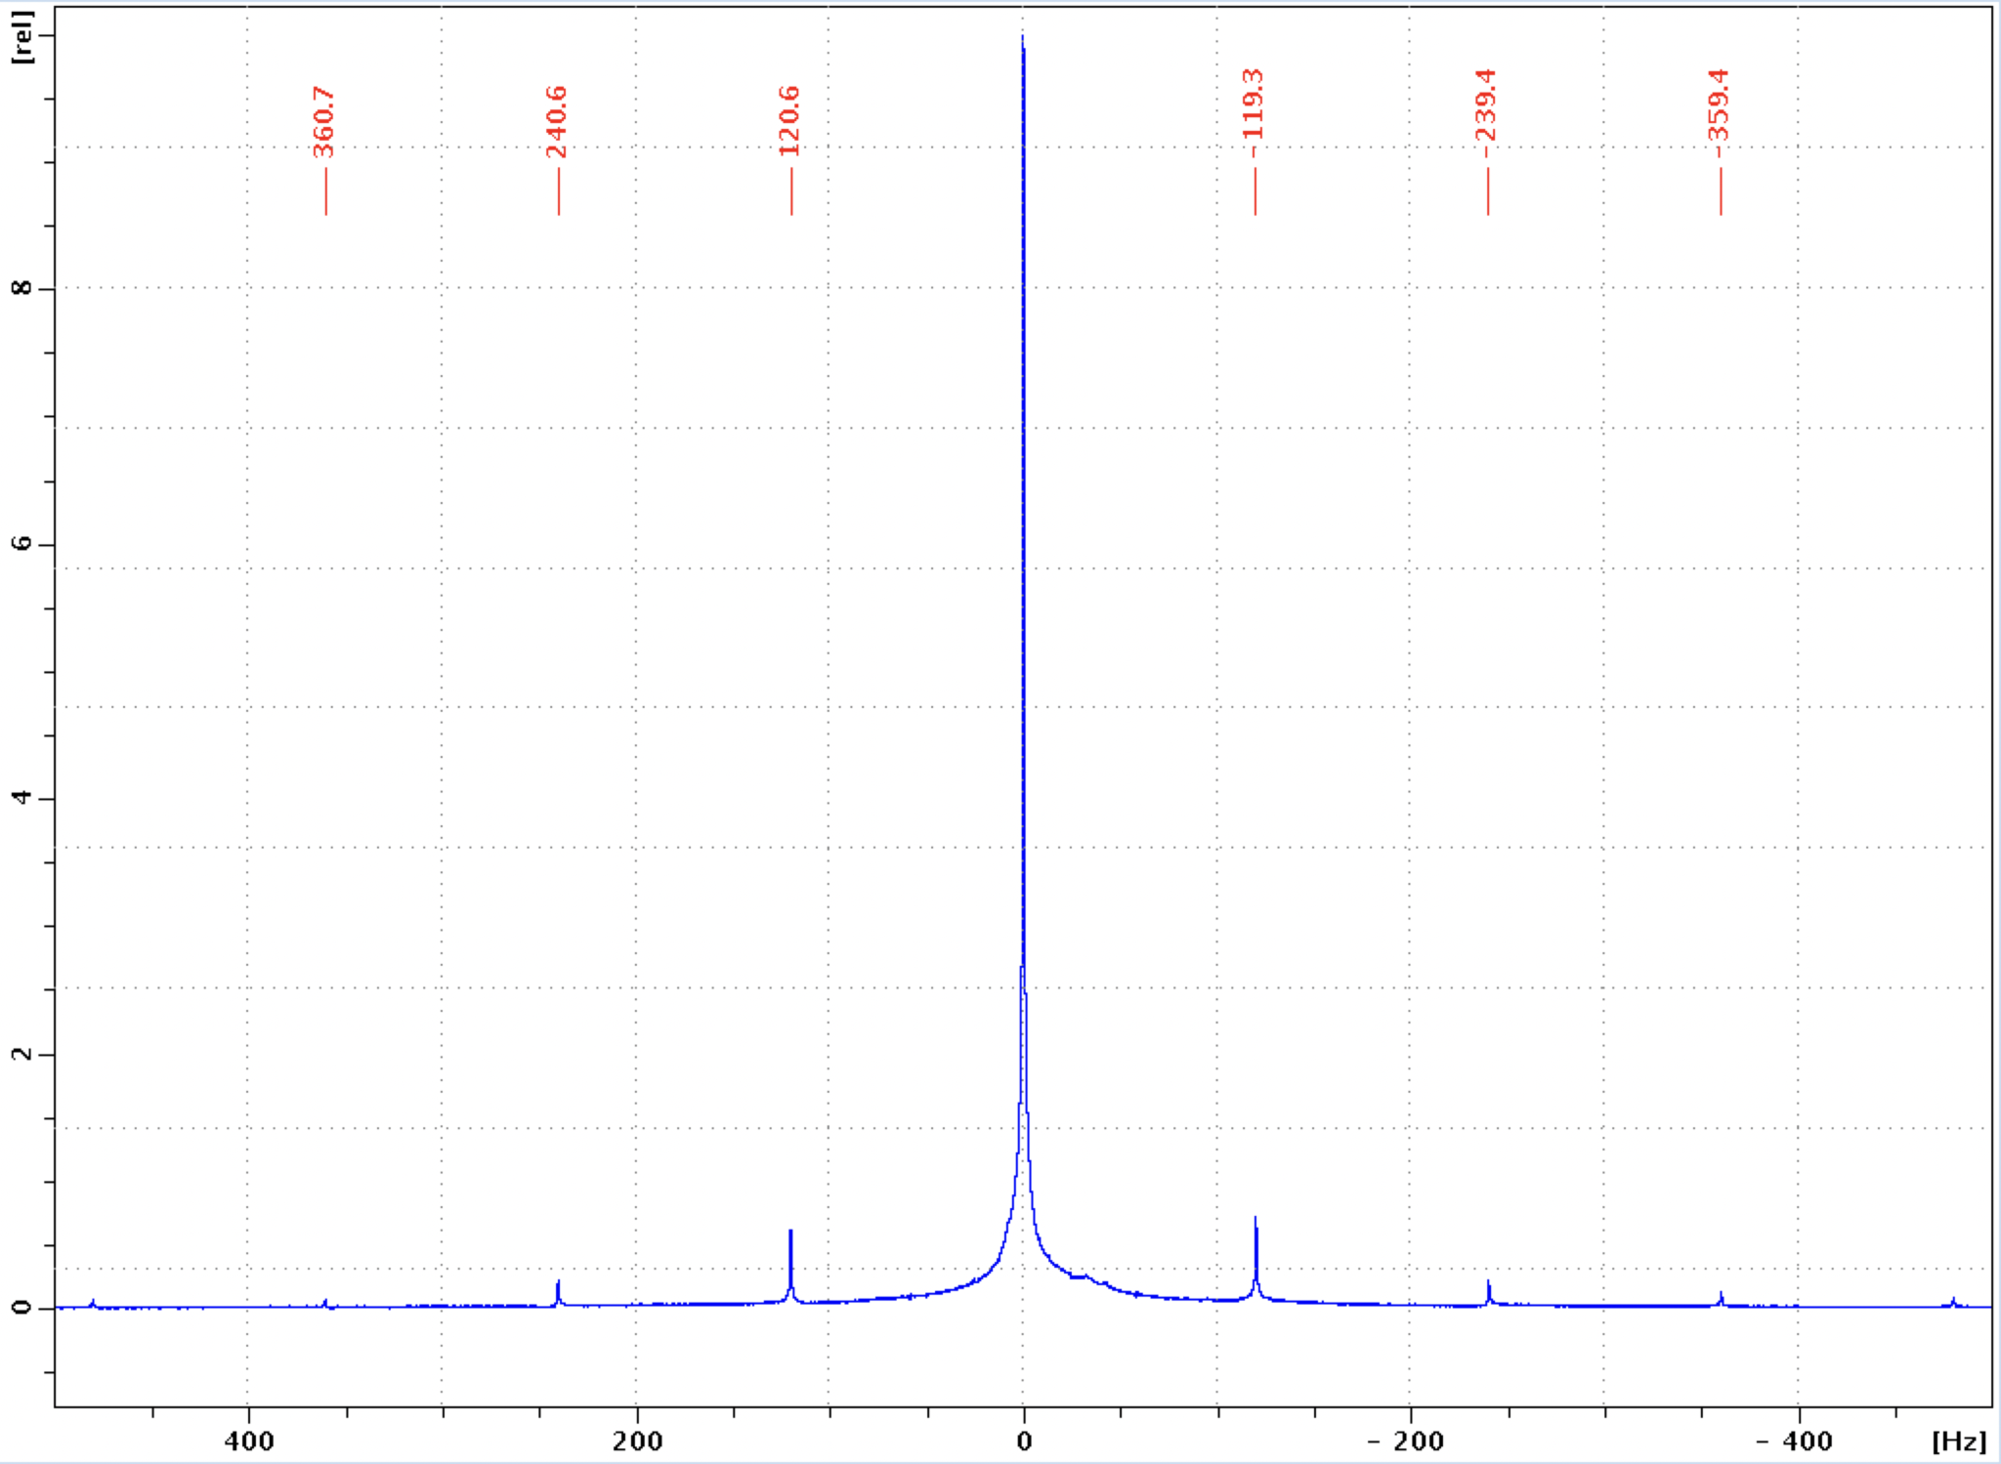Click the red peak label -239.4
The width and height of the screenshot is (2001, 1464).
1486,112
